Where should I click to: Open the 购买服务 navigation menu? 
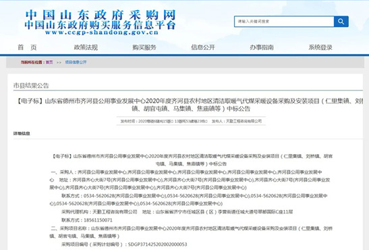144,47
